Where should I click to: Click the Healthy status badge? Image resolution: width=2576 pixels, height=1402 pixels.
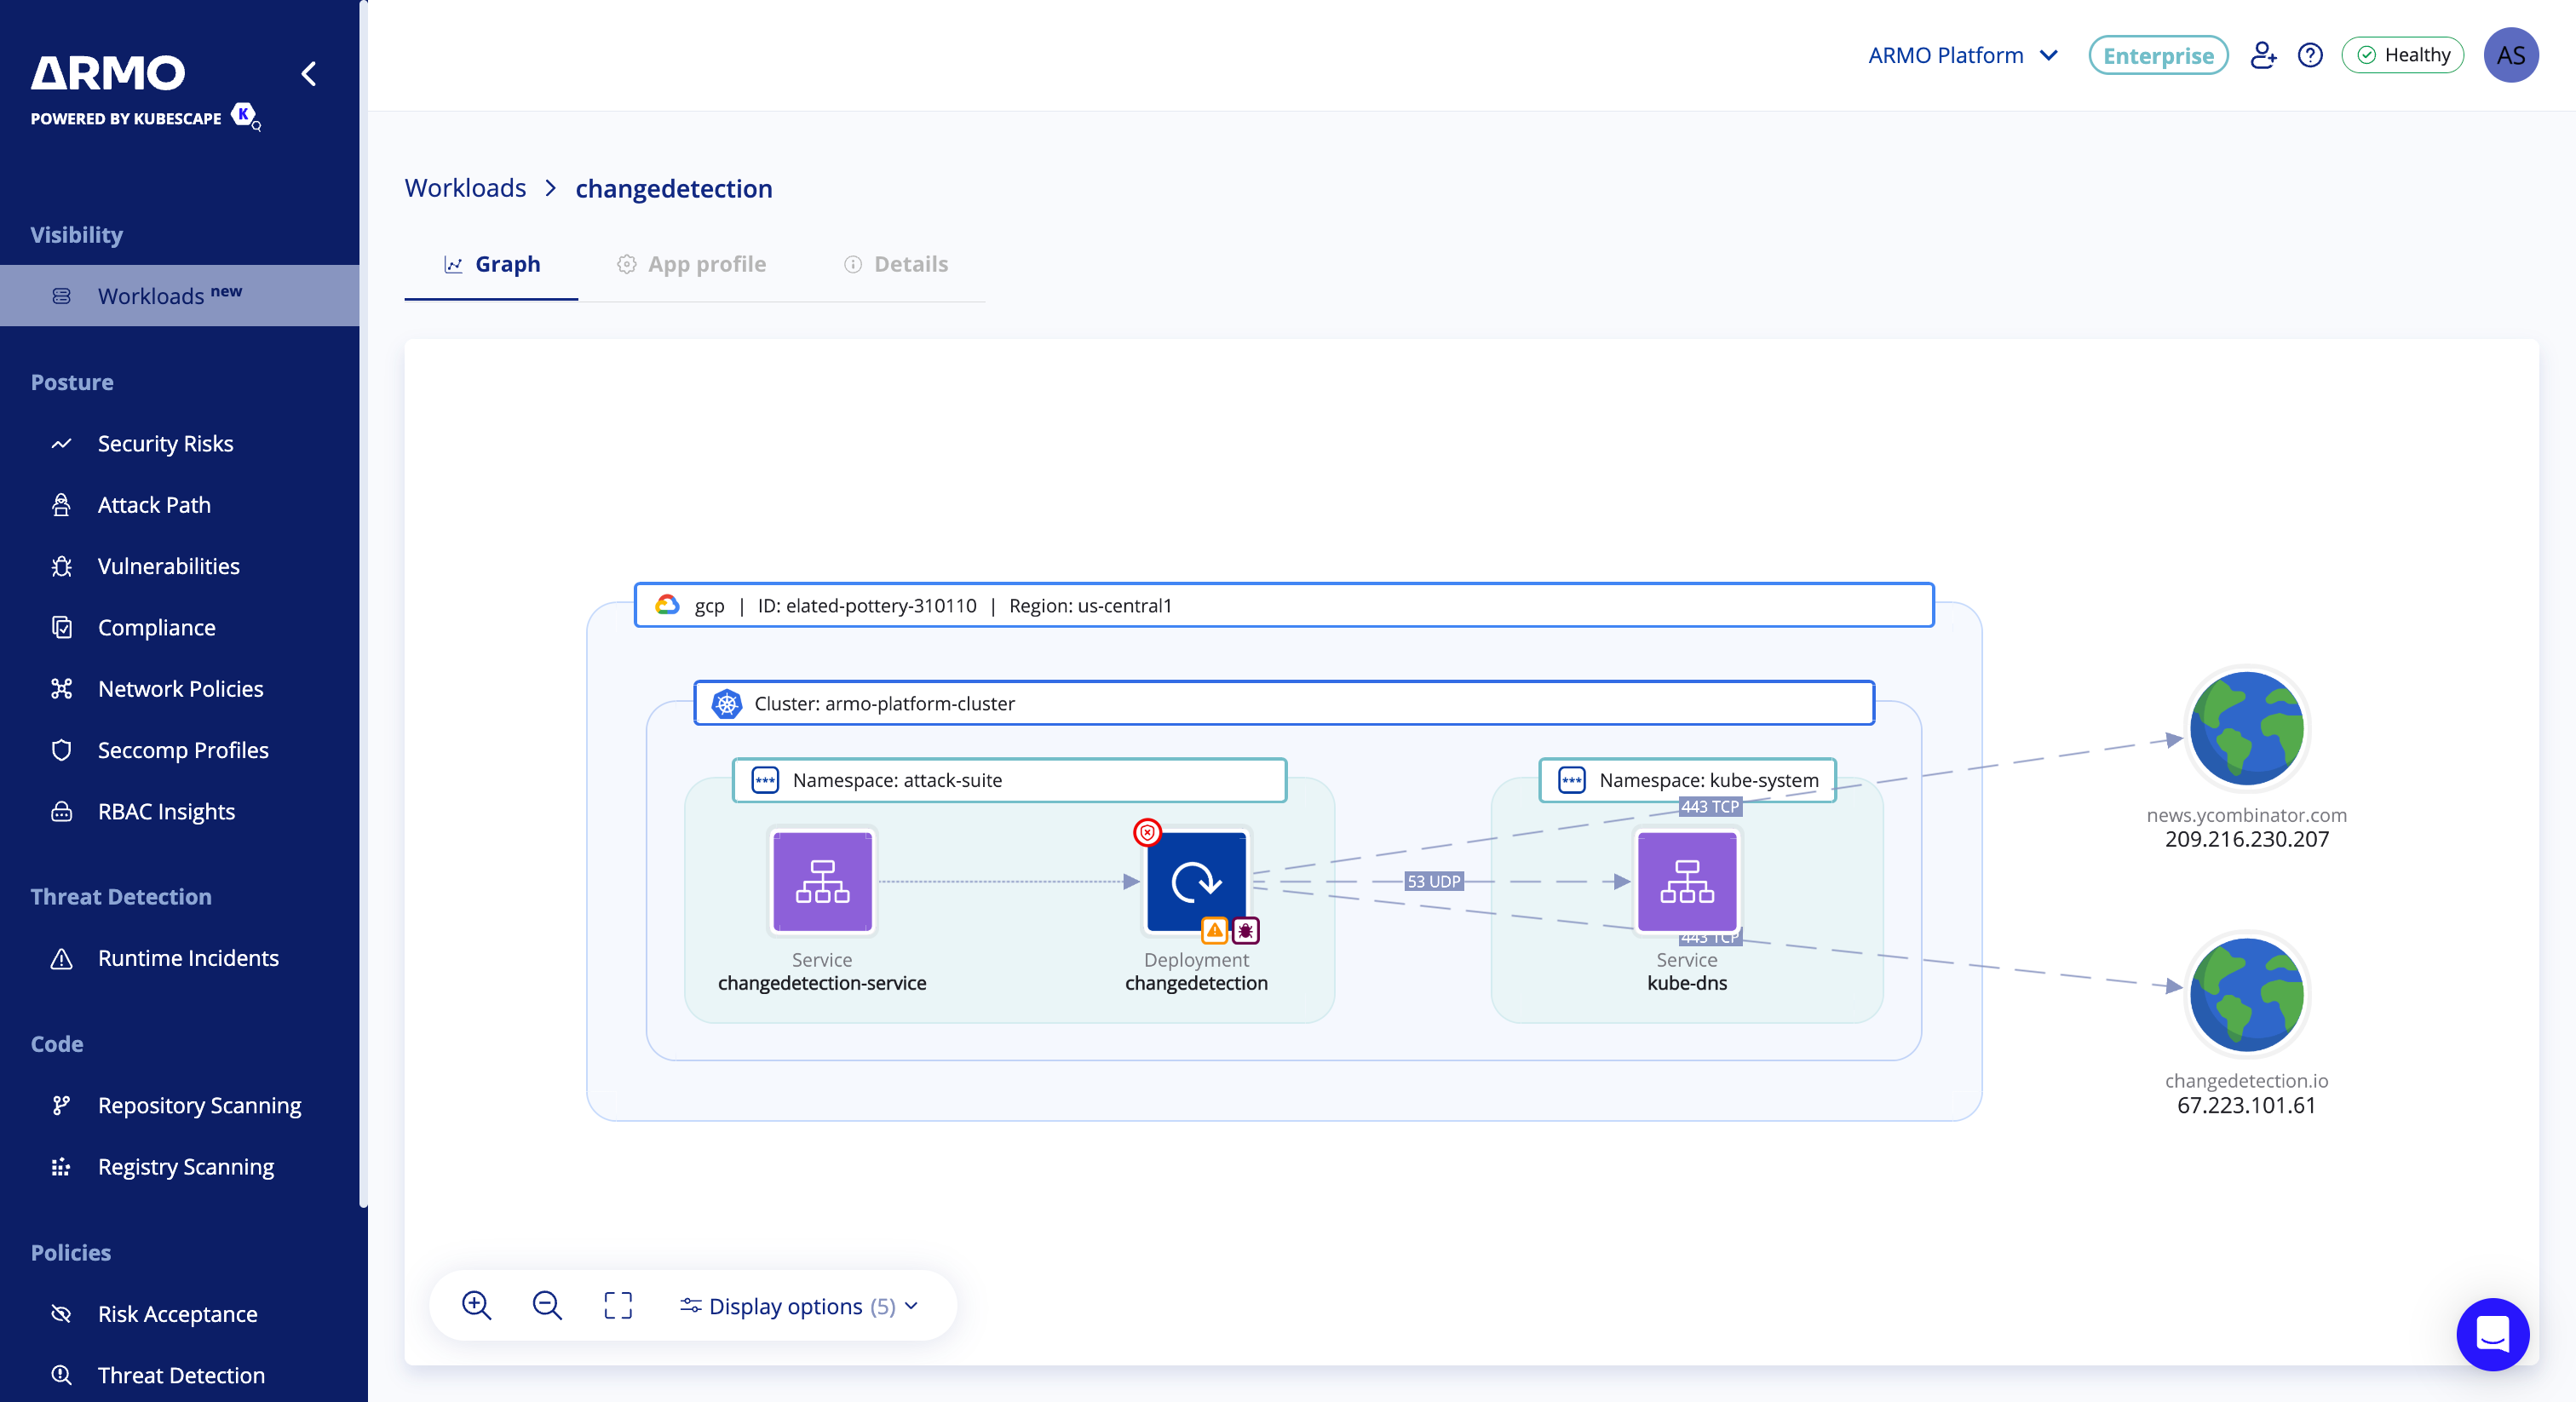click(2402, 55)
